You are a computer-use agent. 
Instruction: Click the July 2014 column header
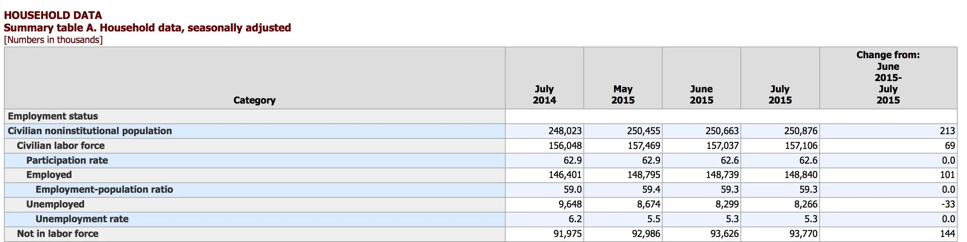544,95
